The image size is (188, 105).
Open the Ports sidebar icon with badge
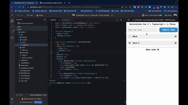[12, 32]
